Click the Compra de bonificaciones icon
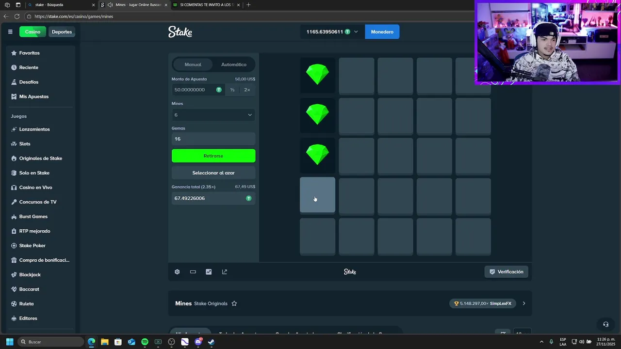The height and width of the screenshot is (349, 621). click(x=14, y=260)
